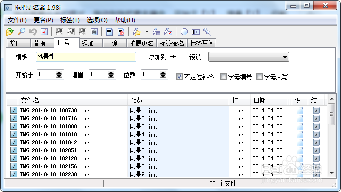Open the 帮助(H) menu

(125, 20)
